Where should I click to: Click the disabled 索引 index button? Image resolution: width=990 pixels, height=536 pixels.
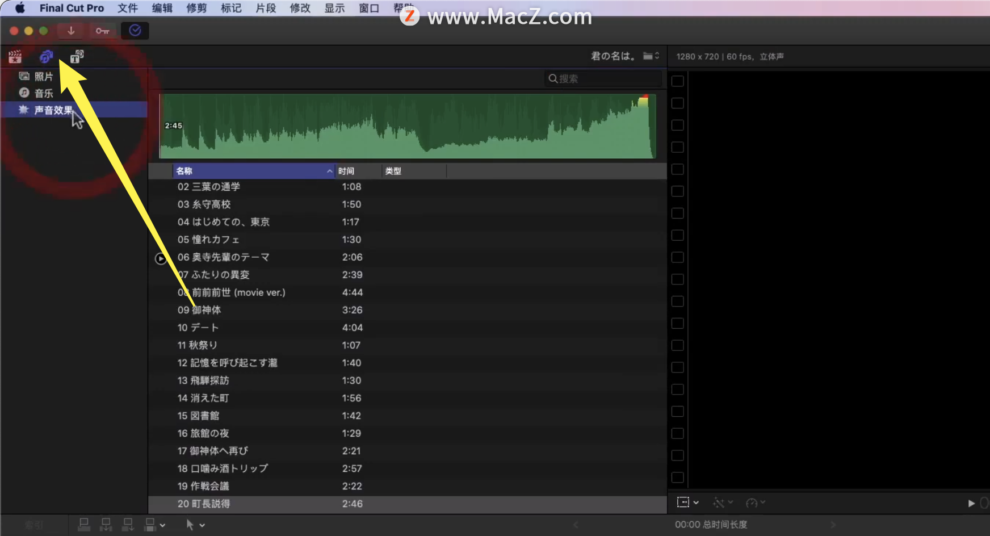[34, 525]
